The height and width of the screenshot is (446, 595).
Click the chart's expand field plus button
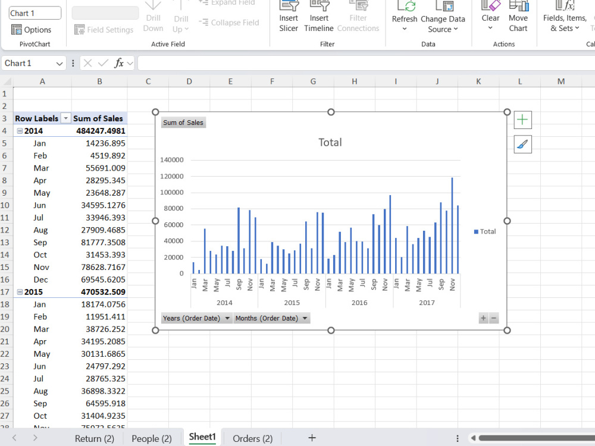click(x=483, y=318)
